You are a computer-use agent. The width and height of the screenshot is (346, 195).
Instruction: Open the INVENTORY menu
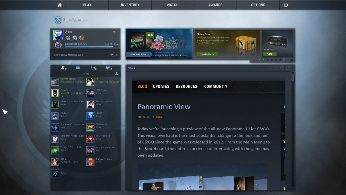point(130,5)
